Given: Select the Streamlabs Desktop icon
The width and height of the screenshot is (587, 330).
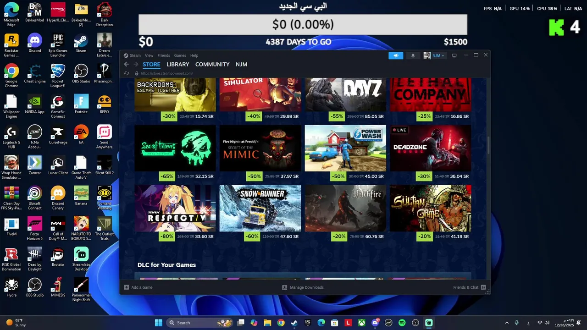Looking at the screenshot, I should click(x=81, y=259).
